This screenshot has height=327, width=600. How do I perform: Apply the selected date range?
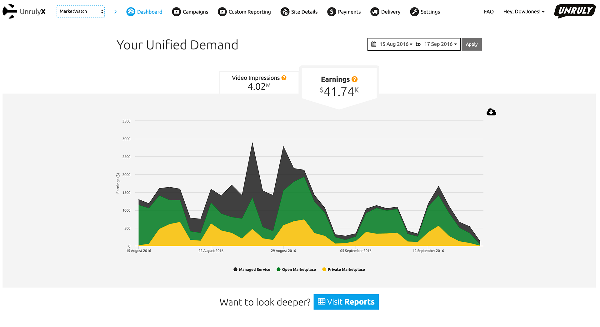coord(472,44)
